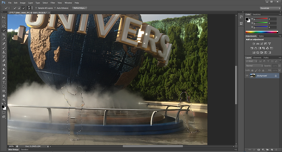The width and height of the screenshot is (282, 152).
Task: Select the Blur tool
Action: [4, 69]
